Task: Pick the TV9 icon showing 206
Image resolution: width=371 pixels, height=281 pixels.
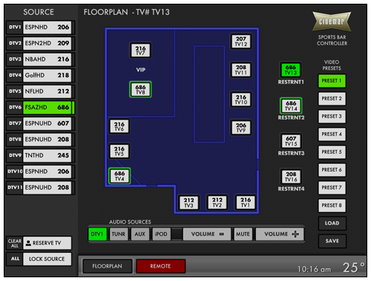Action: (241, 128)
